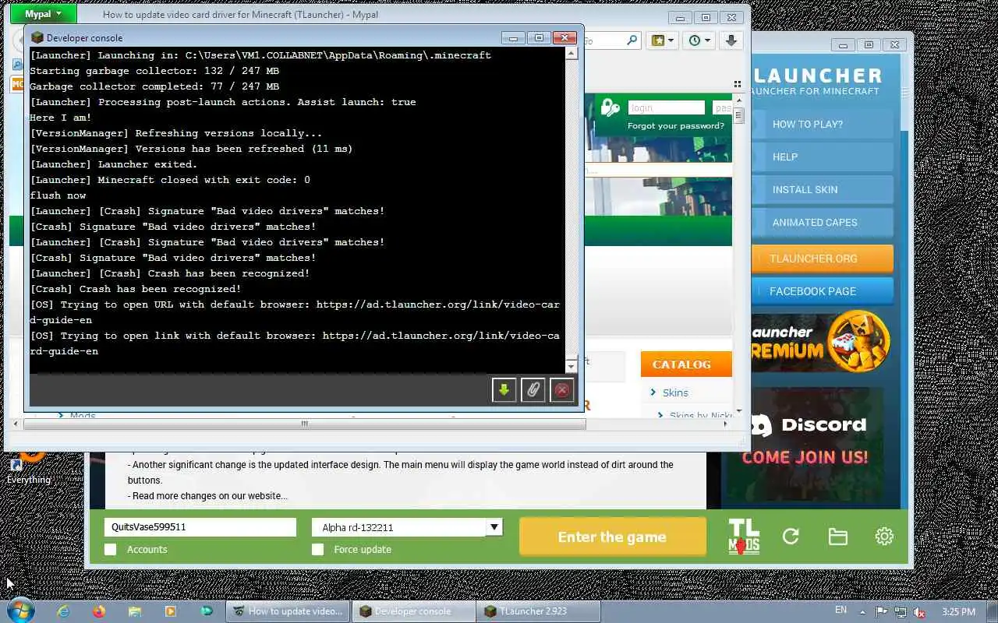998x623 pixels.
Task: Click the QuitsVase599511 username field
Action: pos(200,527)
